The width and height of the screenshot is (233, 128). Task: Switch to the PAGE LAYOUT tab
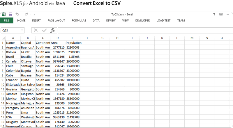coord(56,21)
